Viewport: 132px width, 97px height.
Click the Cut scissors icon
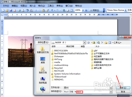point(36,10)
